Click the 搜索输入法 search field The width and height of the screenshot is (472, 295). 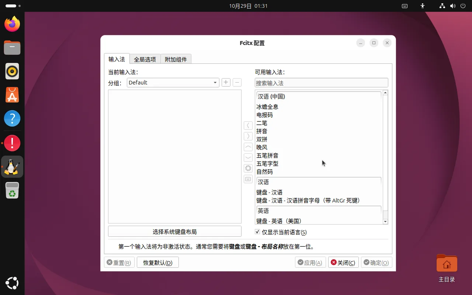pos(322,83)
